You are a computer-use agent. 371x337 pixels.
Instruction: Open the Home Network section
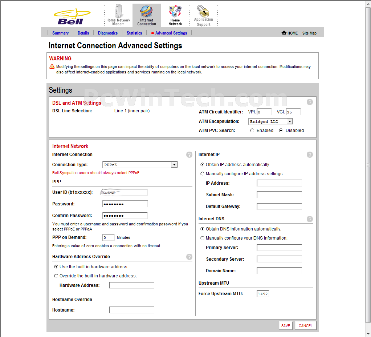pos(175,15)
